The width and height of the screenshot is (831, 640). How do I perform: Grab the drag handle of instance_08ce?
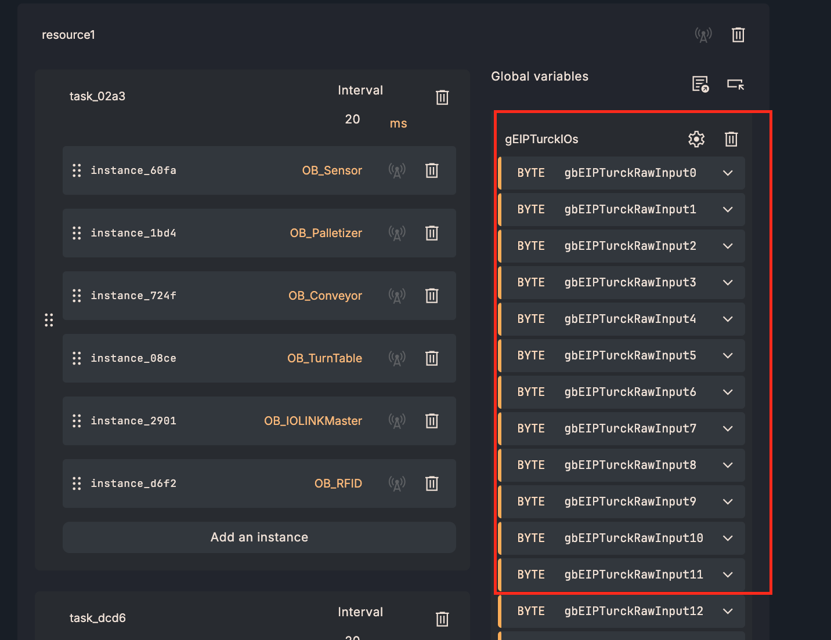[77, 358]
